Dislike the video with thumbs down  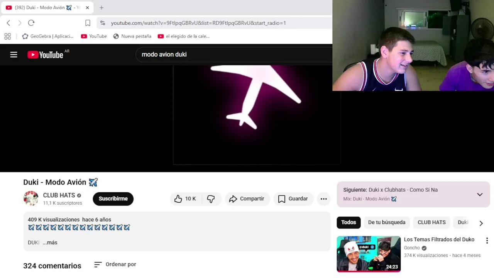pyautogui.click(x=211, y=198)
